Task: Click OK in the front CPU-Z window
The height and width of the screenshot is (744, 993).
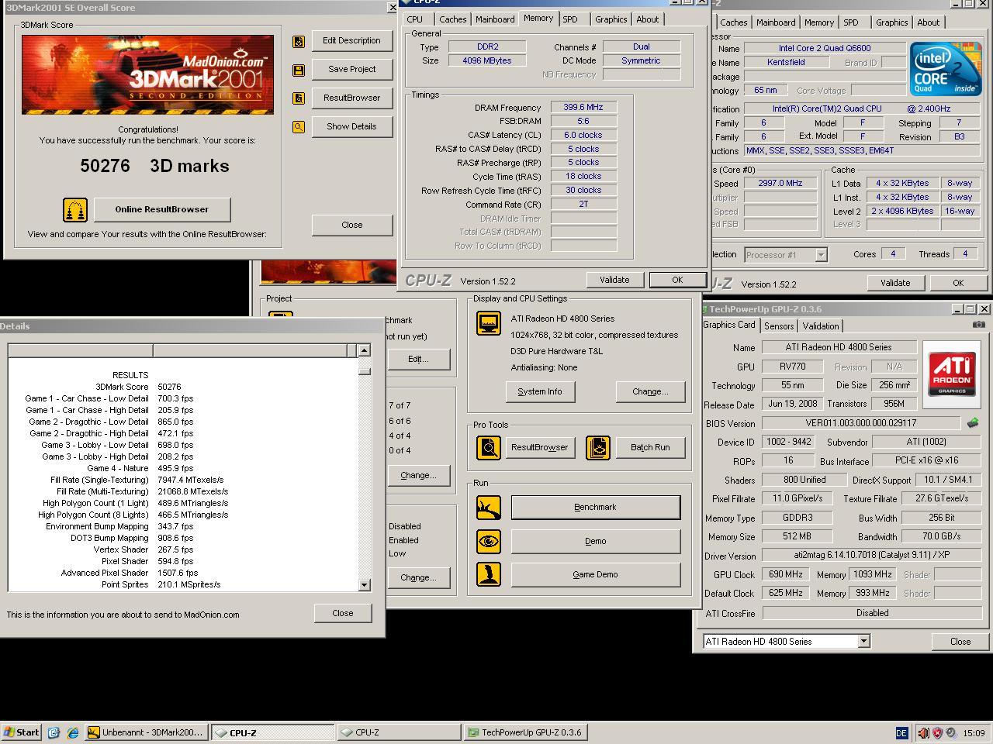Action: [677, 281]
